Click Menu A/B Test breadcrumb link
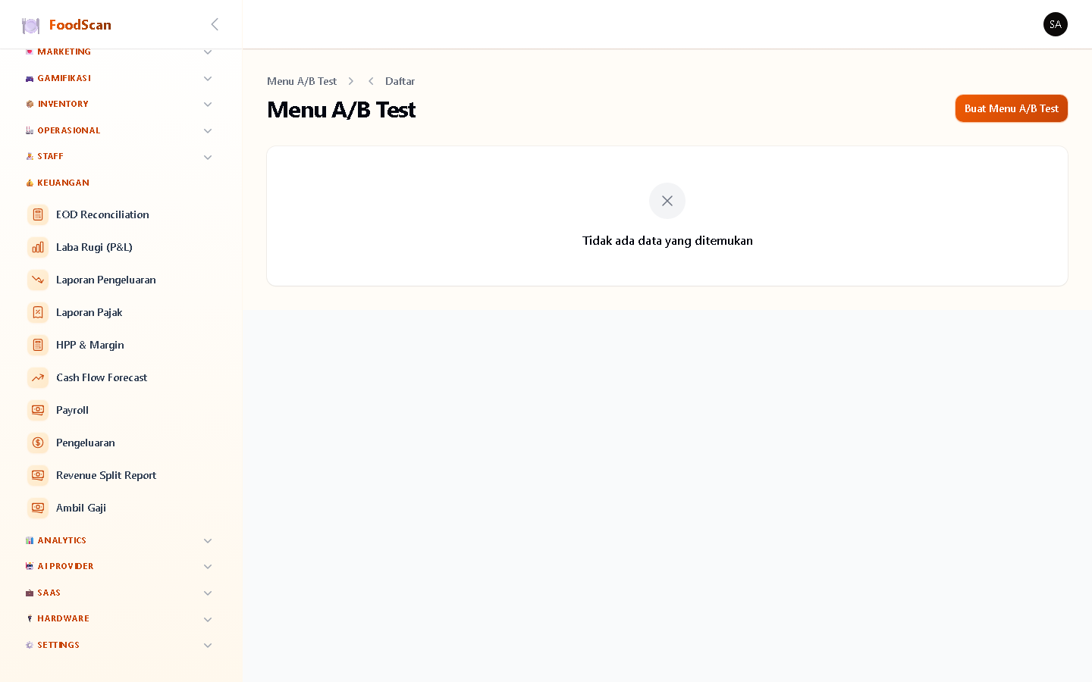 click(x=302, y=81)
